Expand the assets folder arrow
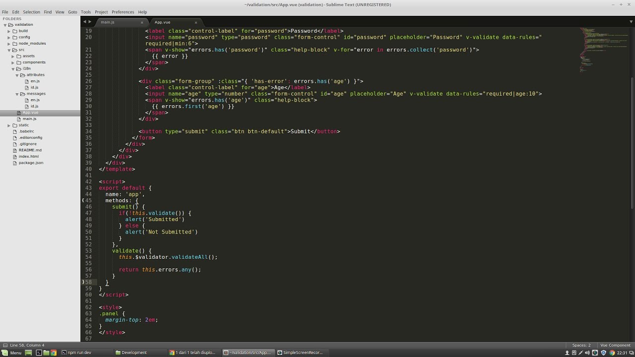Screen dimensions: 635x357 tap(13, 56)
